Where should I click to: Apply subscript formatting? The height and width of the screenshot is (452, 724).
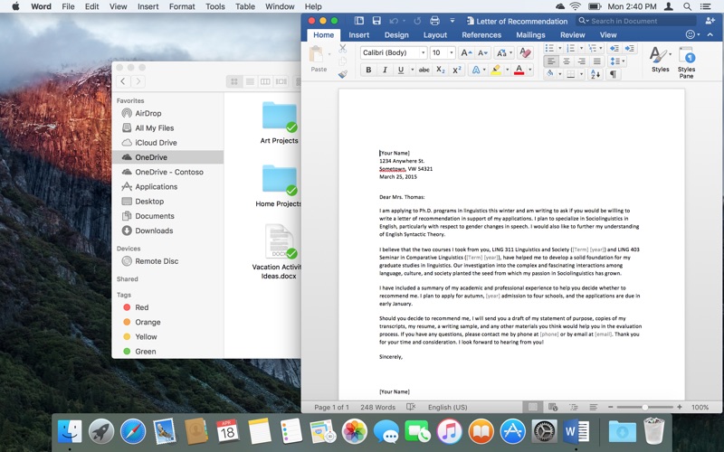click(x=441, y=70)
